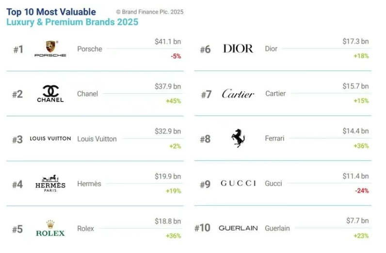Click Ferrari's $14.4 bn brand value
This screenshot has height=253, width=386.
(x=355, y=131)
